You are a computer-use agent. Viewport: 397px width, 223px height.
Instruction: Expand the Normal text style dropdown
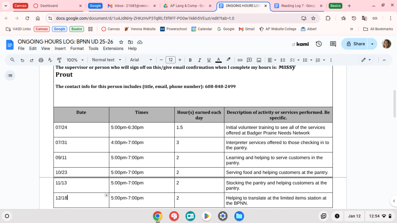point(106,60)
